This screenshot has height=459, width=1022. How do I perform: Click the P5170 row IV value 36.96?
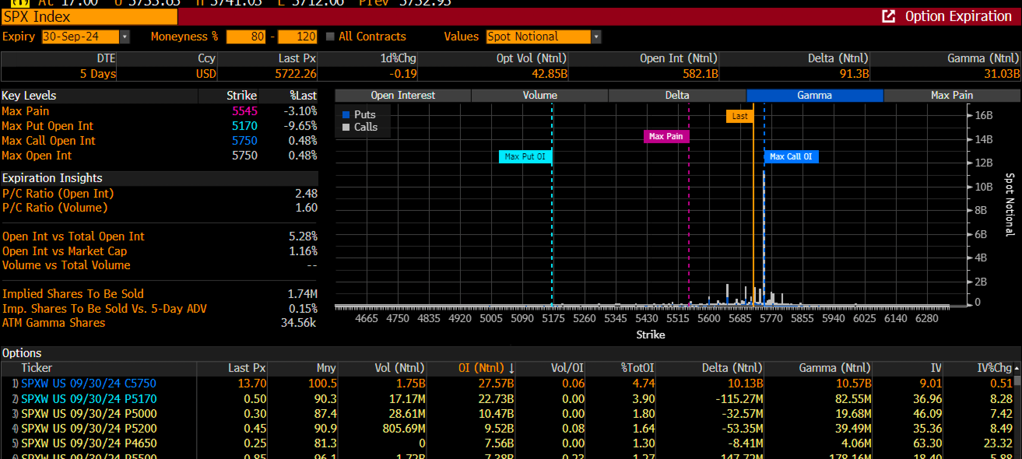point(927,399)
